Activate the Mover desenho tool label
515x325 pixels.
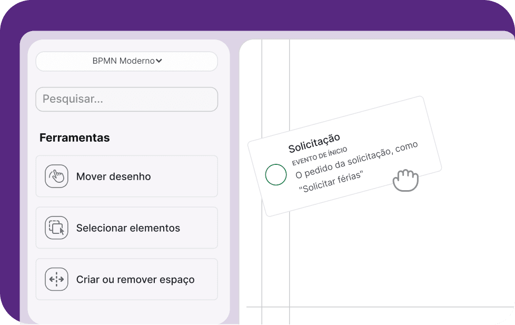tap(113, 176)
